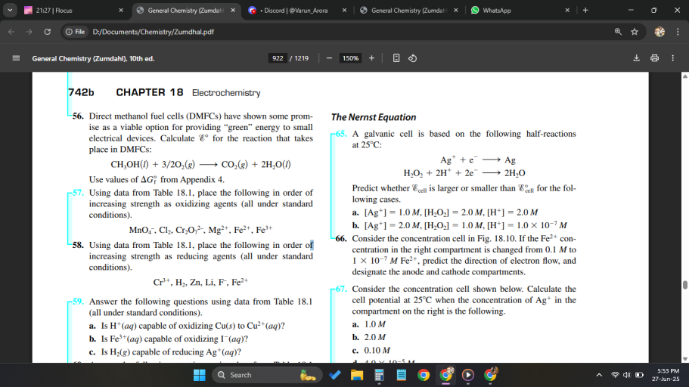
Task: Open the browser zoom magnifier icon
Action: 618,32
